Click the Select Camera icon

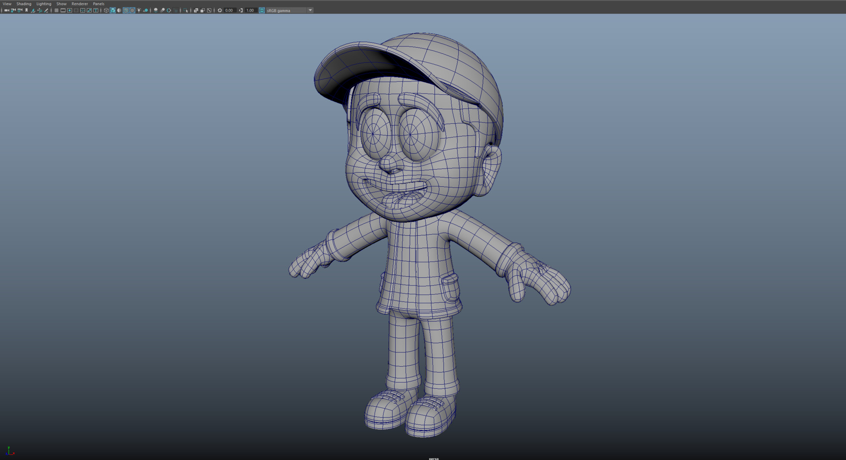(6, 10)
